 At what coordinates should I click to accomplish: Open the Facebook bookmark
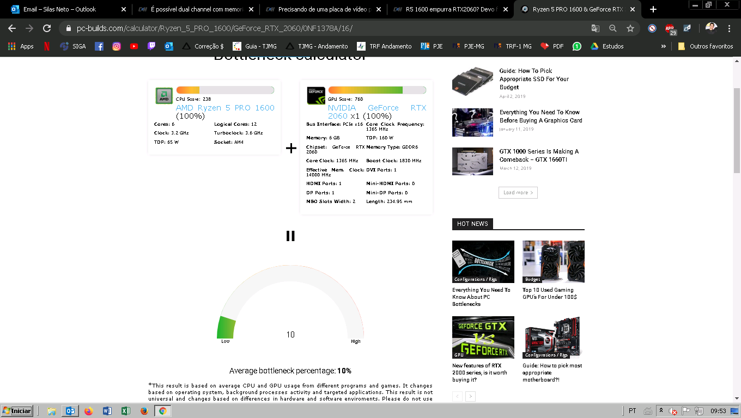pyautogui.click(x=99, y=46)
